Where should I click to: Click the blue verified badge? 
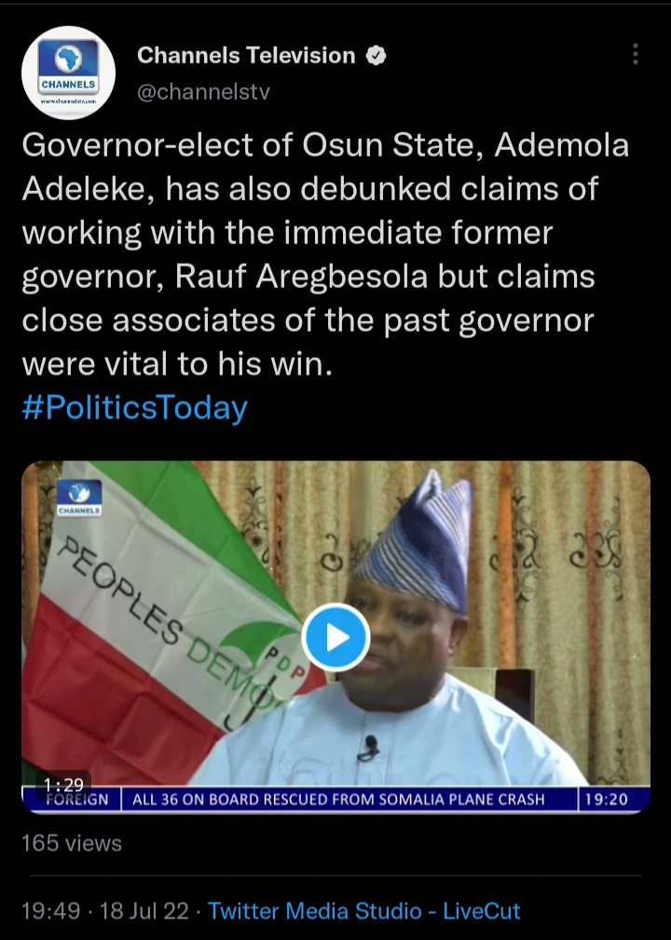coord(376,56)
